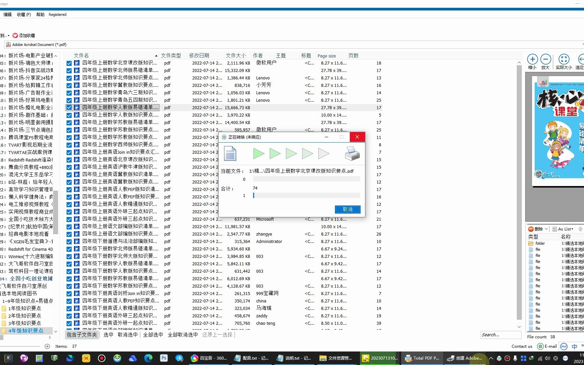The height and width of the screenshot is (365, 584).
Task: Open the As List view dropdown
Action: 564,229
